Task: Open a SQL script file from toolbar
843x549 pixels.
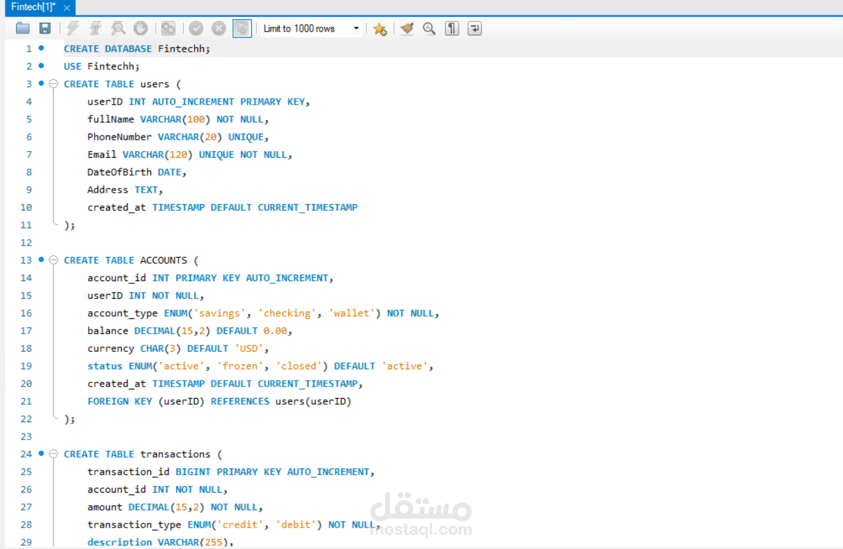Action: tap(23, 28)
